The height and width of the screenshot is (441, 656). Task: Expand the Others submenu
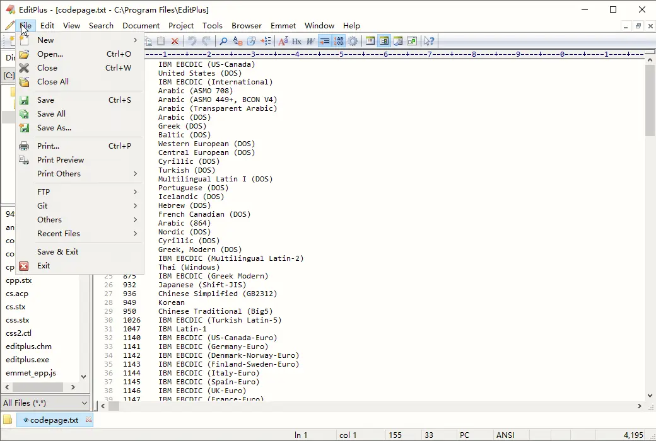[80, 219]
